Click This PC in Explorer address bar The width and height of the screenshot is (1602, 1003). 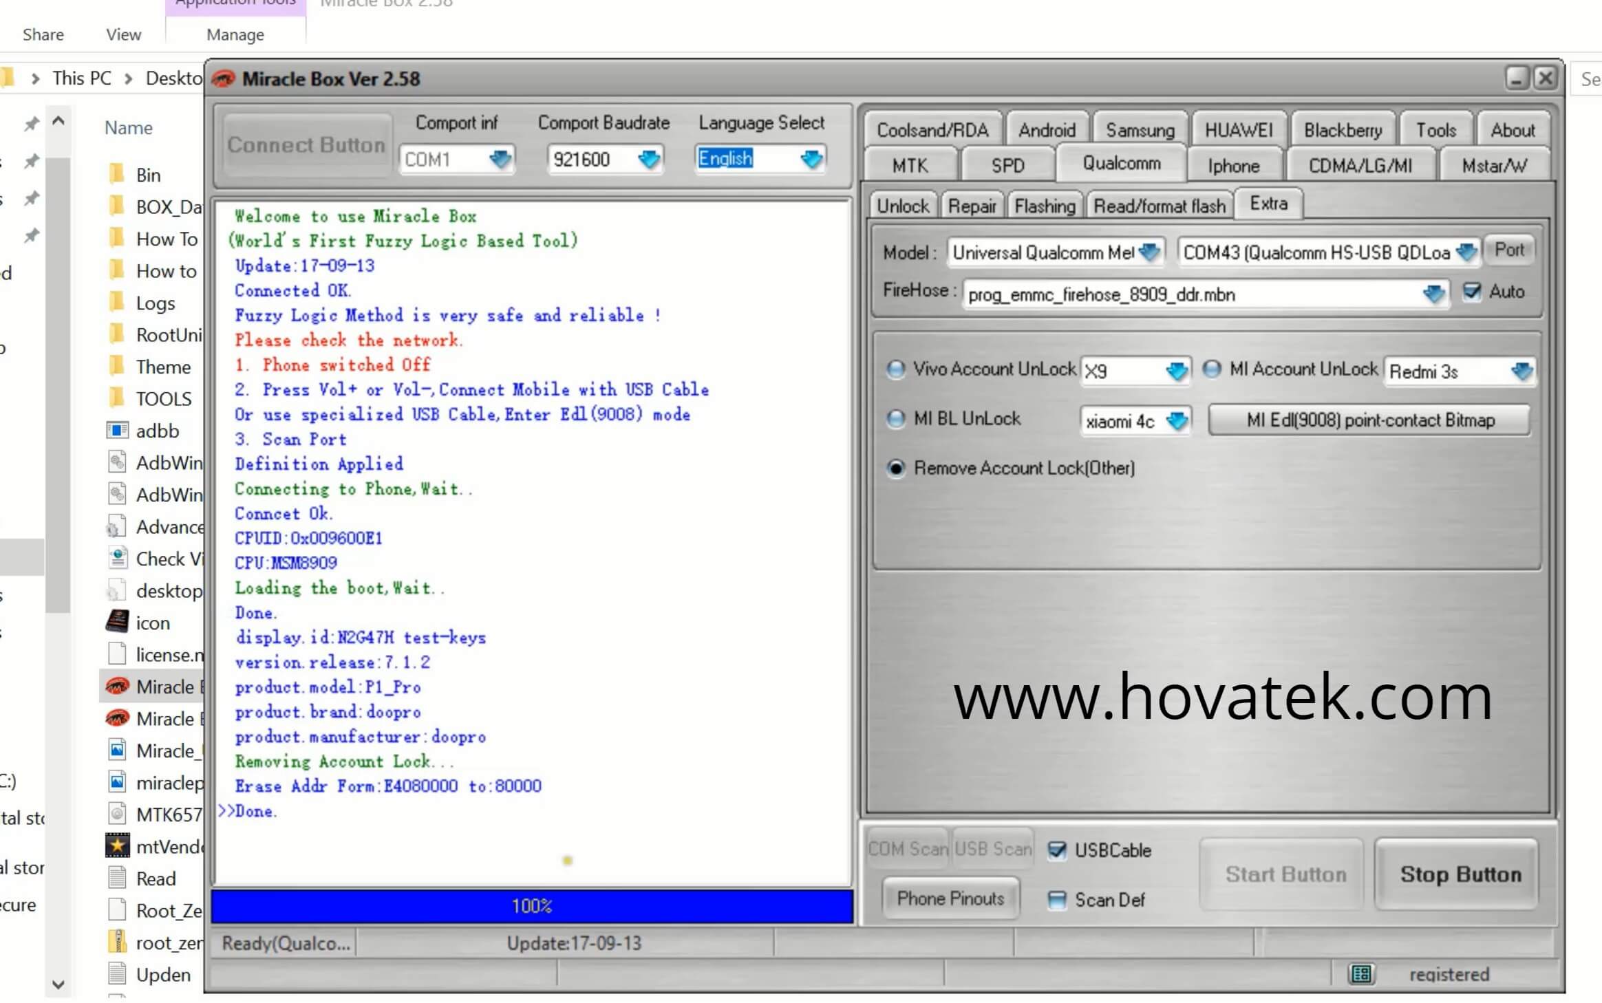coord(82,78)
